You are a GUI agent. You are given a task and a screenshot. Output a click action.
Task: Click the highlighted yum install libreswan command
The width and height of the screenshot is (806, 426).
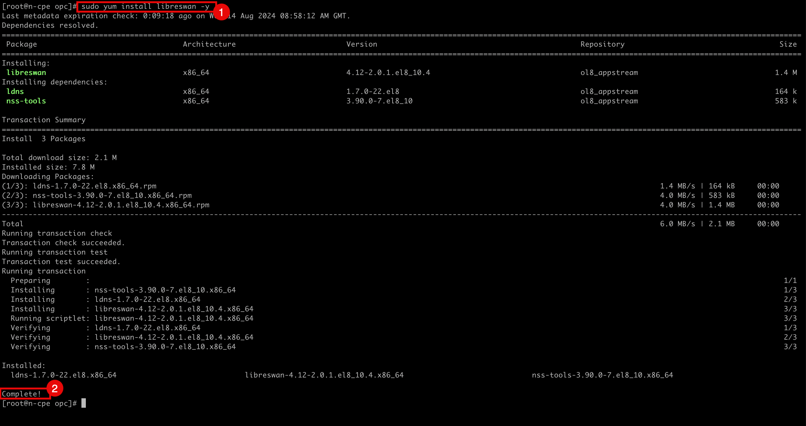146,7
